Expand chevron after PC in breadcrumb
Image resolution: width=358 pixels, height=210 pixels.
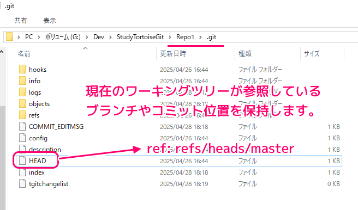click(39, 37)
